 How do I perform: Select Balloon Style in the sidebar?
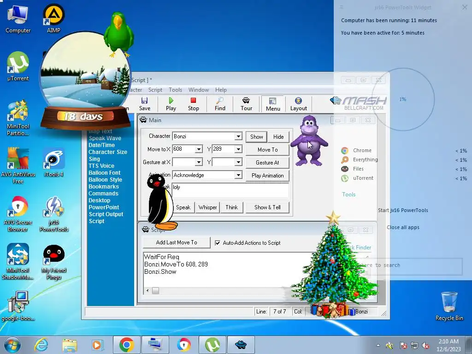pos(105,180)
